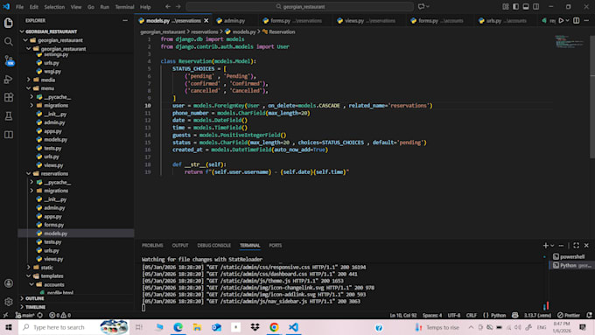The height and width of the screenshot is (335, 595).
Task: Open the Accounts icon in activity bar
Action: (x=9, y=283)
